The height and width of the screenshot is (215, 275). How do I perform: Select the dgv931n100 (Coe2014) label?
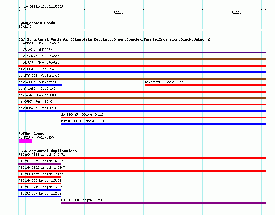click(37, 89)
